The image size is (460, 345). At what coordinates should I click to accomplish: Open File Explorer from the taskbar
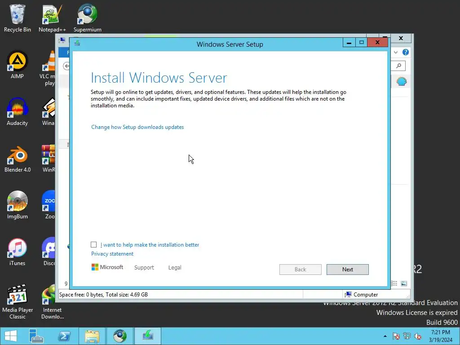tap(92, 336)
